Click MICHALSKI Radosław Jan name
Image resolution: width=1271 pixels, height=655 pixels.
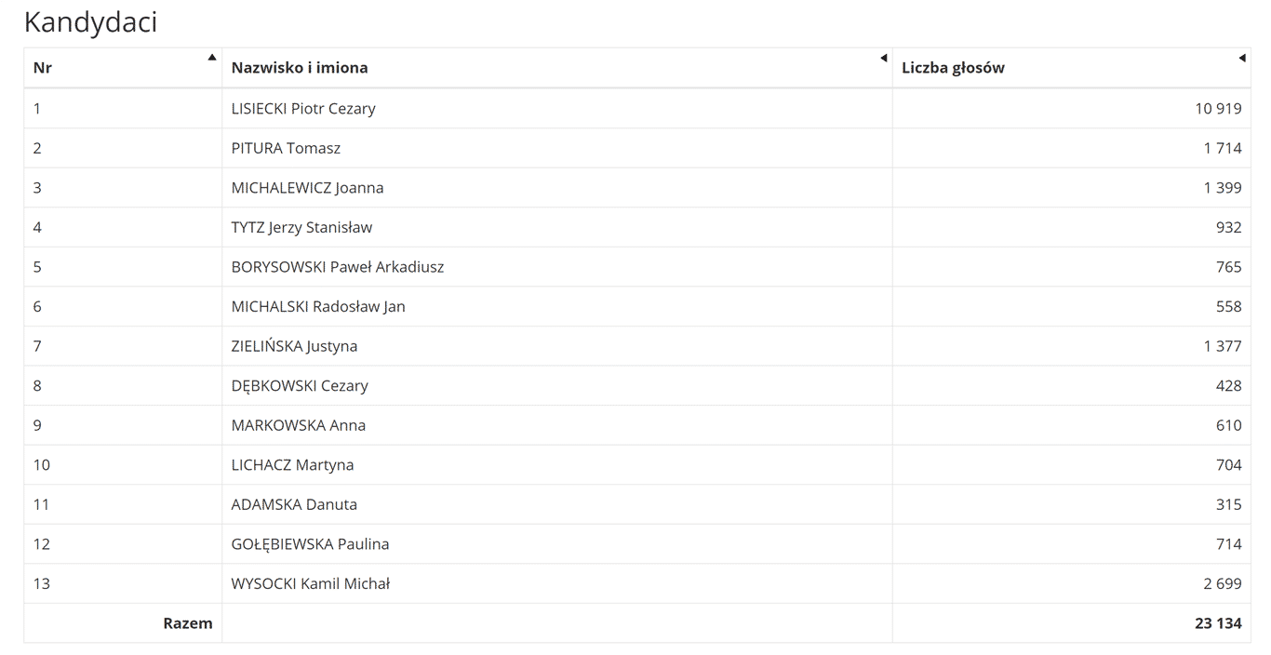[x=318, y=306]
